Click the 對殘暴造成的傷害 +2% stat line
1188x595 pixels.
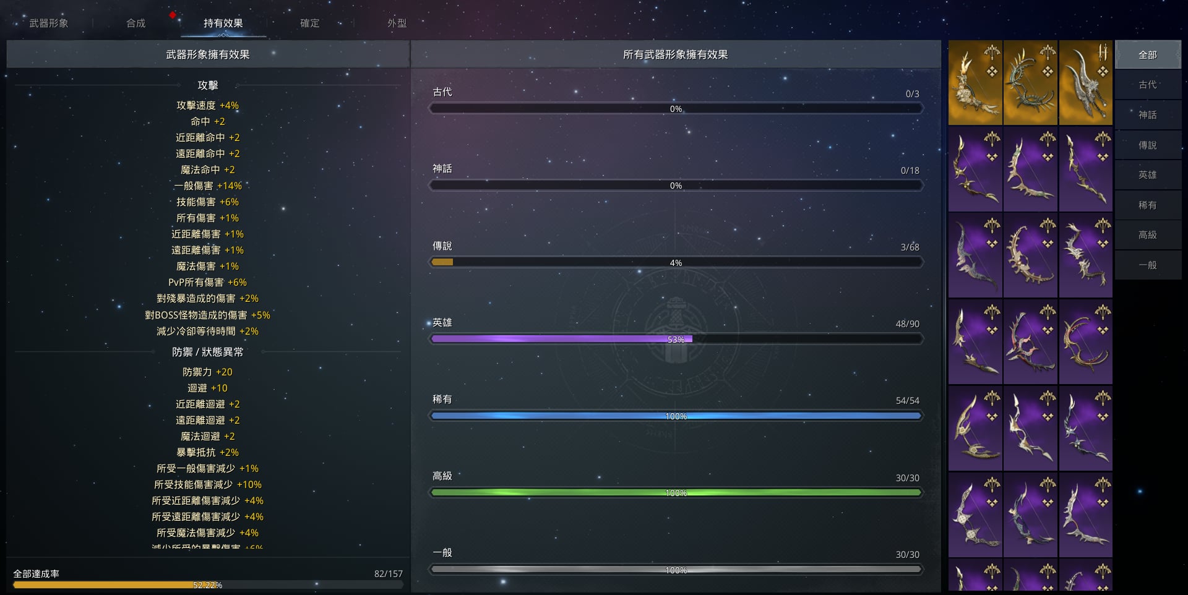pyautogui.click(x=208, y=299)
